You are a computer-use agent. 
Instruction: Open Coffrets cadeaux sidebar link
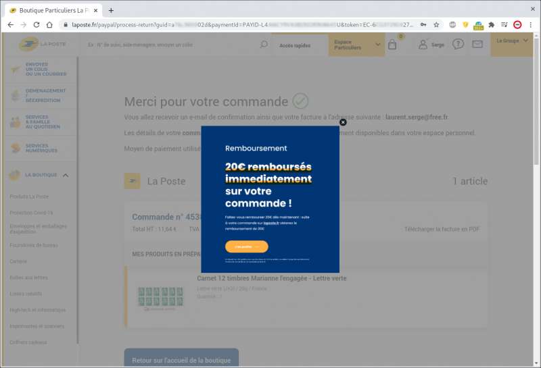(28, 342)
